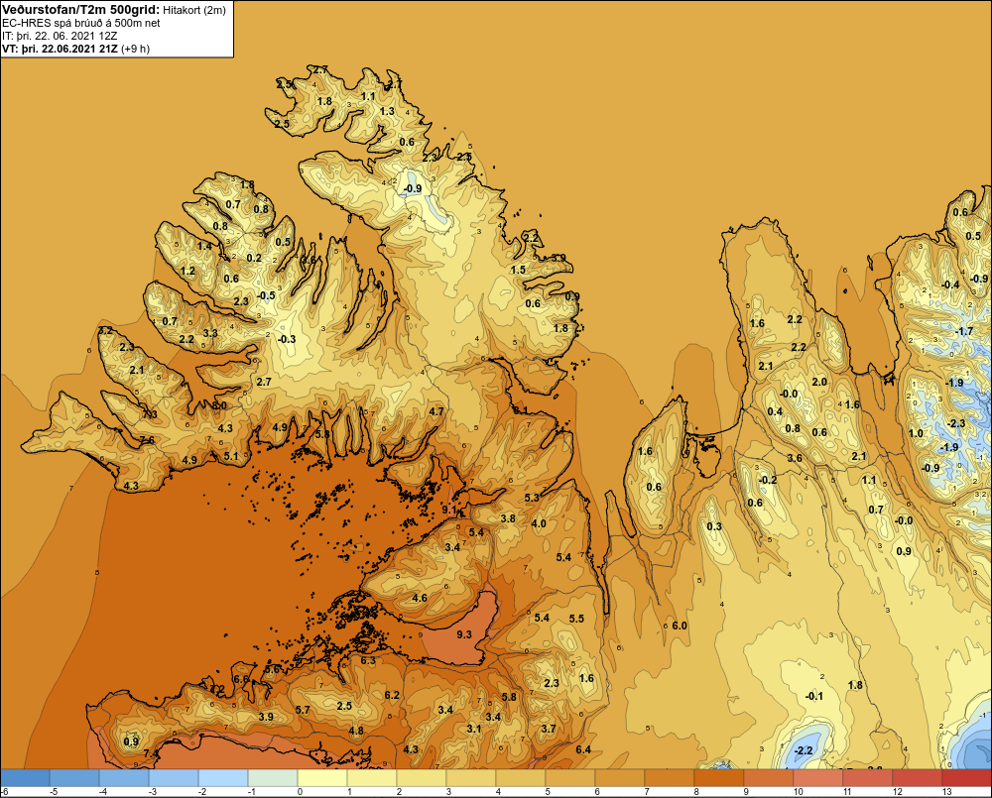
Task: Click the '4.9' value on the southwest coast
Action: pyautogui.click(x=189, y=460)
